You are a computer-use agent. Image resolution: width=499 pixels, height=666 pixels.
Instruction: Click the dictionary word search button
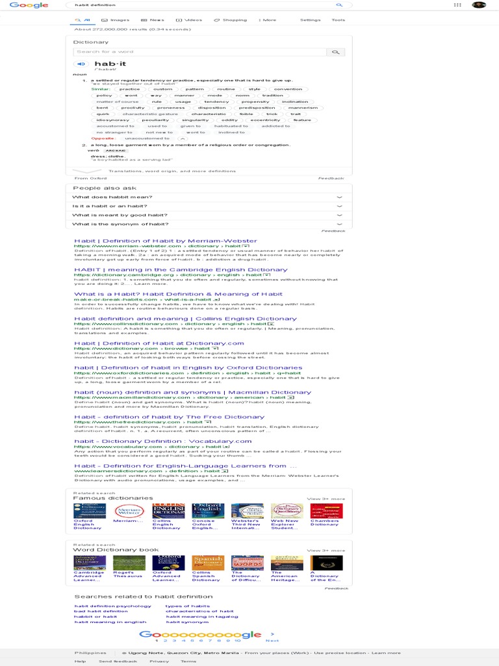pyautogui.click(x=336, y=52)
